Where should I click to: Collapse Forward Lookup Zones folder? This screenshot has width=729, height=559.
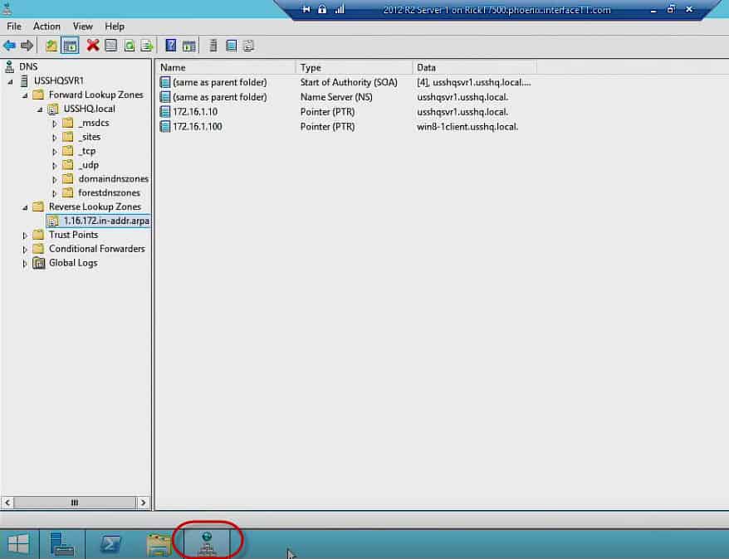(25, 95)
